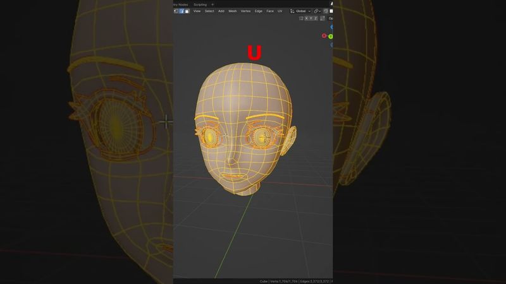Open the Scripting workspace tab
This screenshot has width=506, height=284.
coord(200,4)
